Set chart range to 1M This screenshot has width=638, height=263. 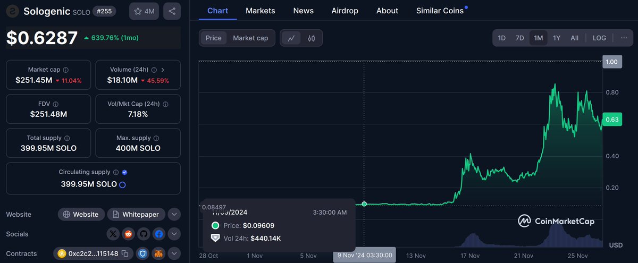coord(539,38)
